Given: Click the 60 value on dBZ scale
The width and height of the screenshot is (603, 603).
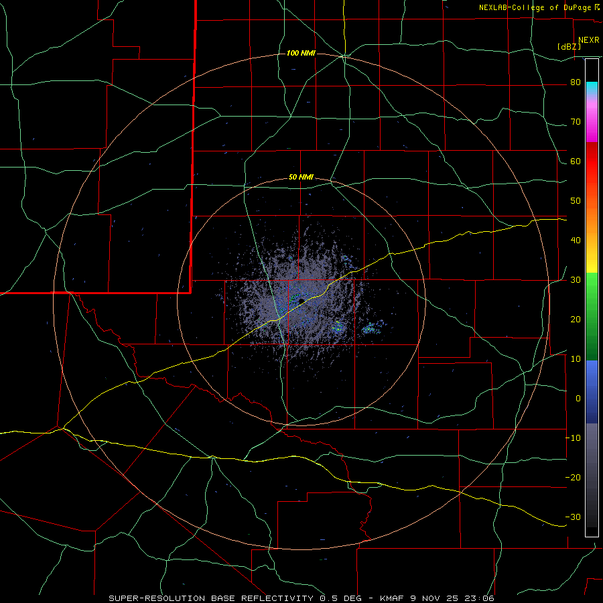Looking at the screenshot, I should coord(576,161).
